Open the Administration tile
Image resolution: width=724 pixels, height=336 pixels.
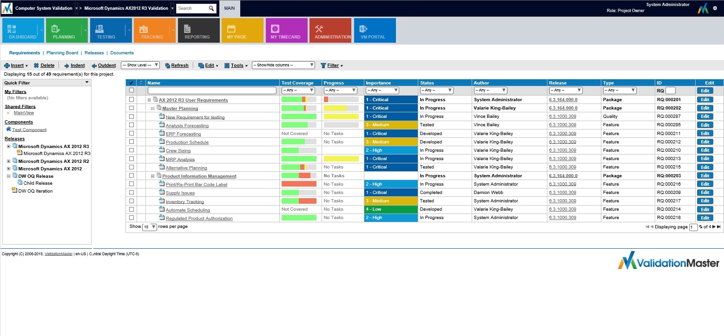tap(330, 31)
